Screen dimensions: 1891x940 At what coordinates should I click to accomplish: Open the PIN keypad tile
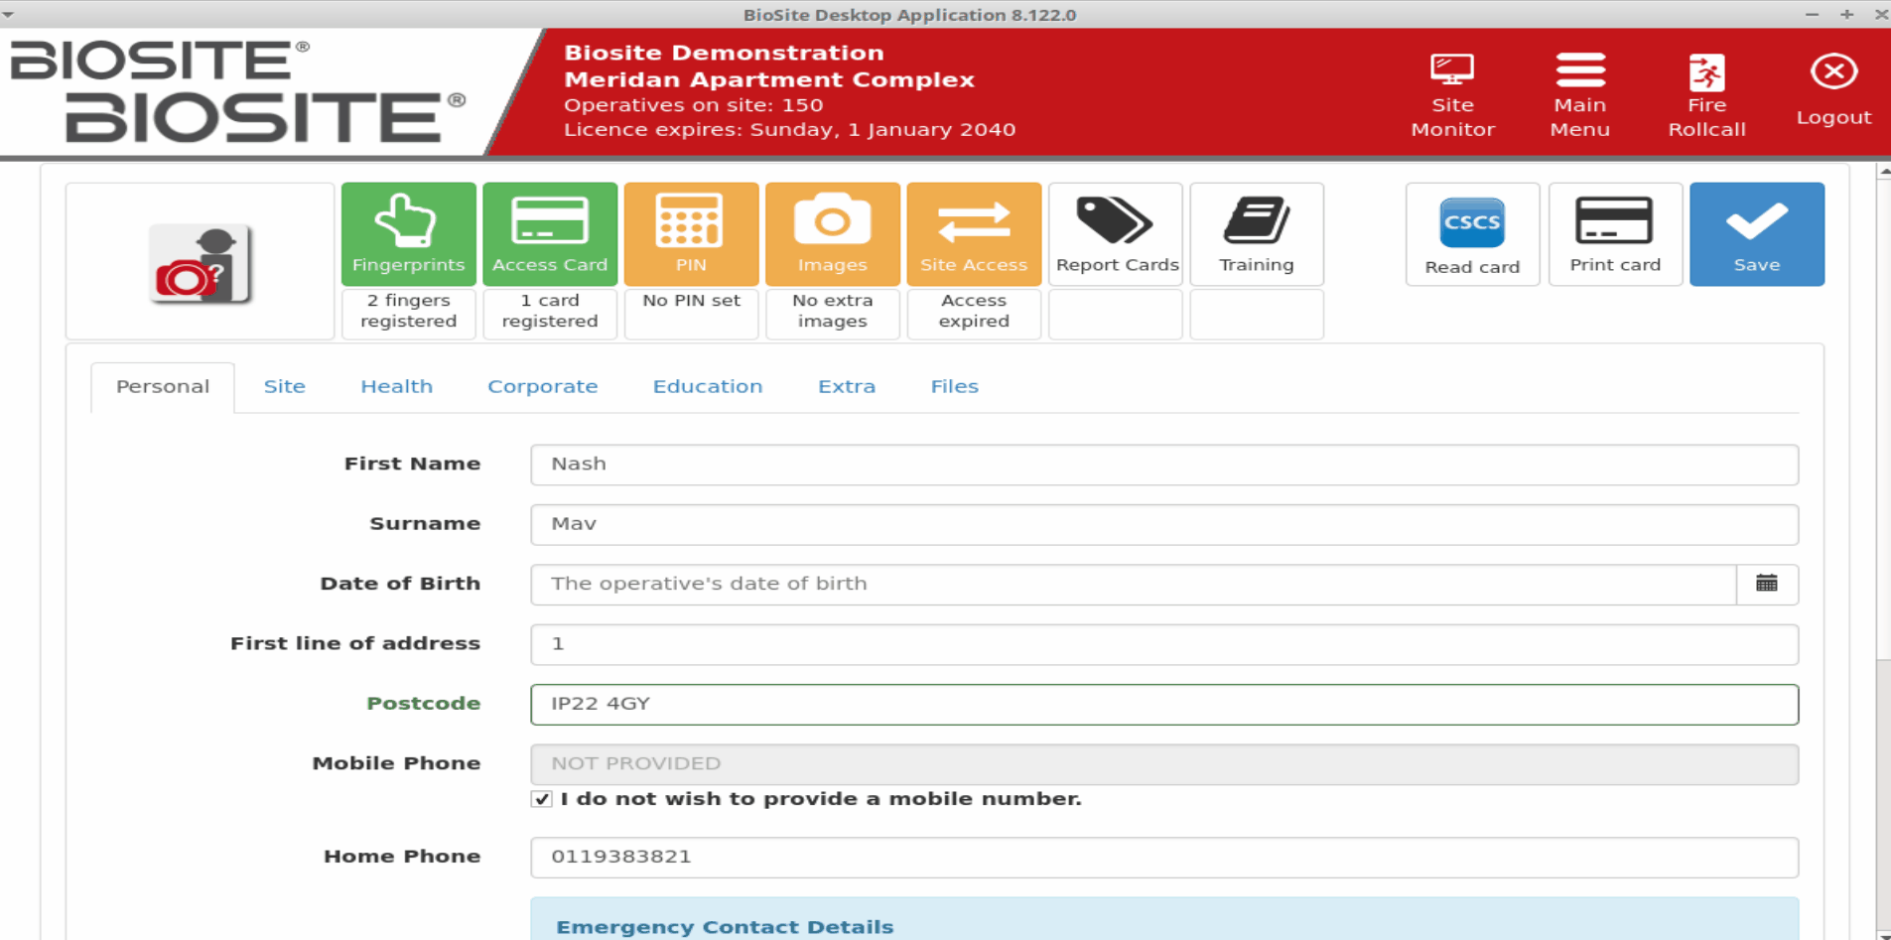pyautogui.click(x=691, y=234)
